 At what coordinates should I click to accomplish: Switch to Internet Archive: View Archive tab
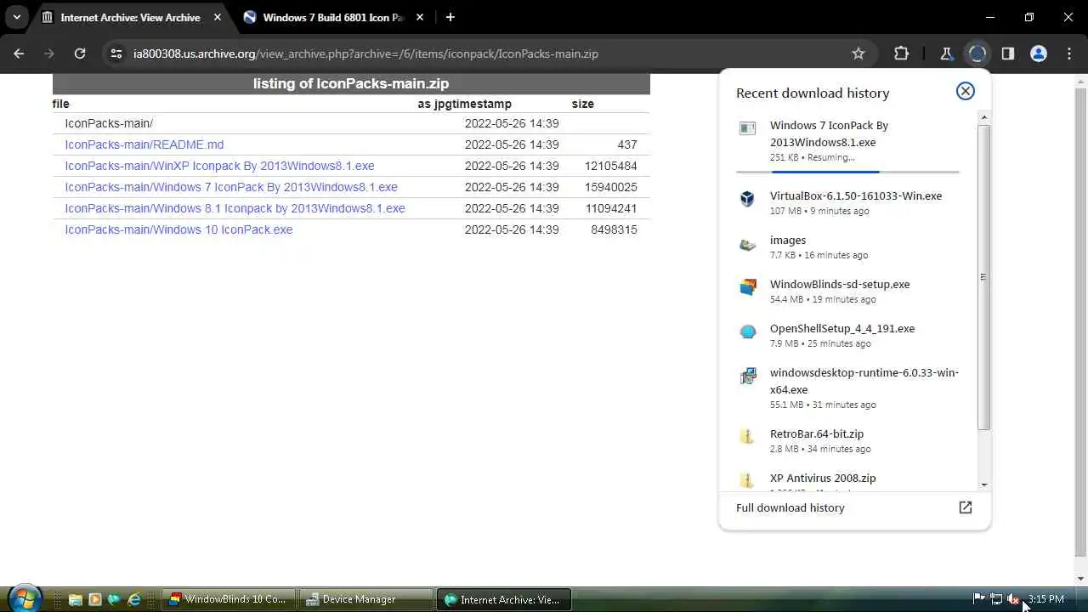point(130,17)
